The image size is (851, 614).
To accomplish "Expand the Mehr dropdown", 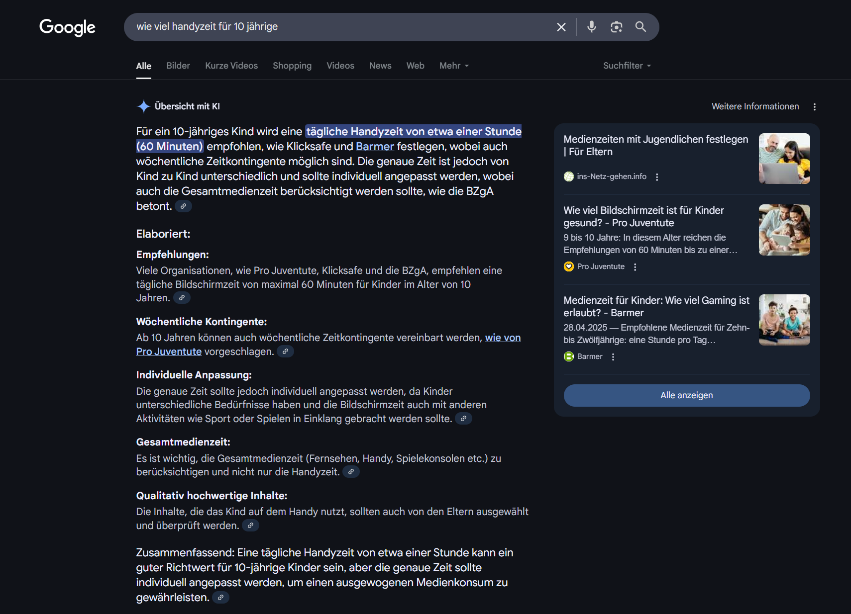I will tap(454, 66).
